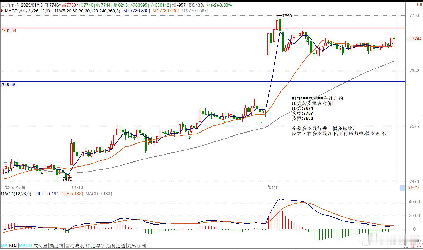The height and width of the screenshot is (250, 423).
Task: Click the DIFF 5.549 value
Action: (x=46, y=194)
